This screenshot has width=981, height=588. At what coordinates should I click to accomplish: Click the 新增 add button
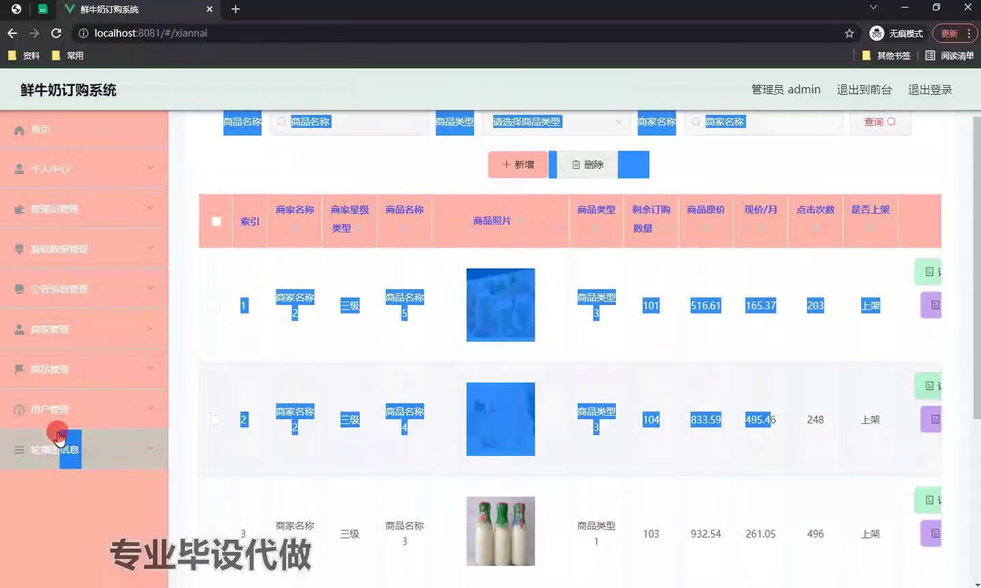tap(518, 165)
